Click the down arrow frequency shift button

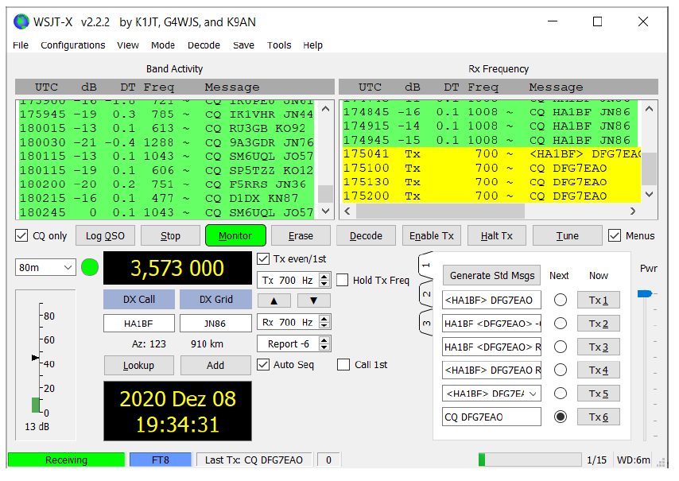pyautogui.click(x=314, y=301)
